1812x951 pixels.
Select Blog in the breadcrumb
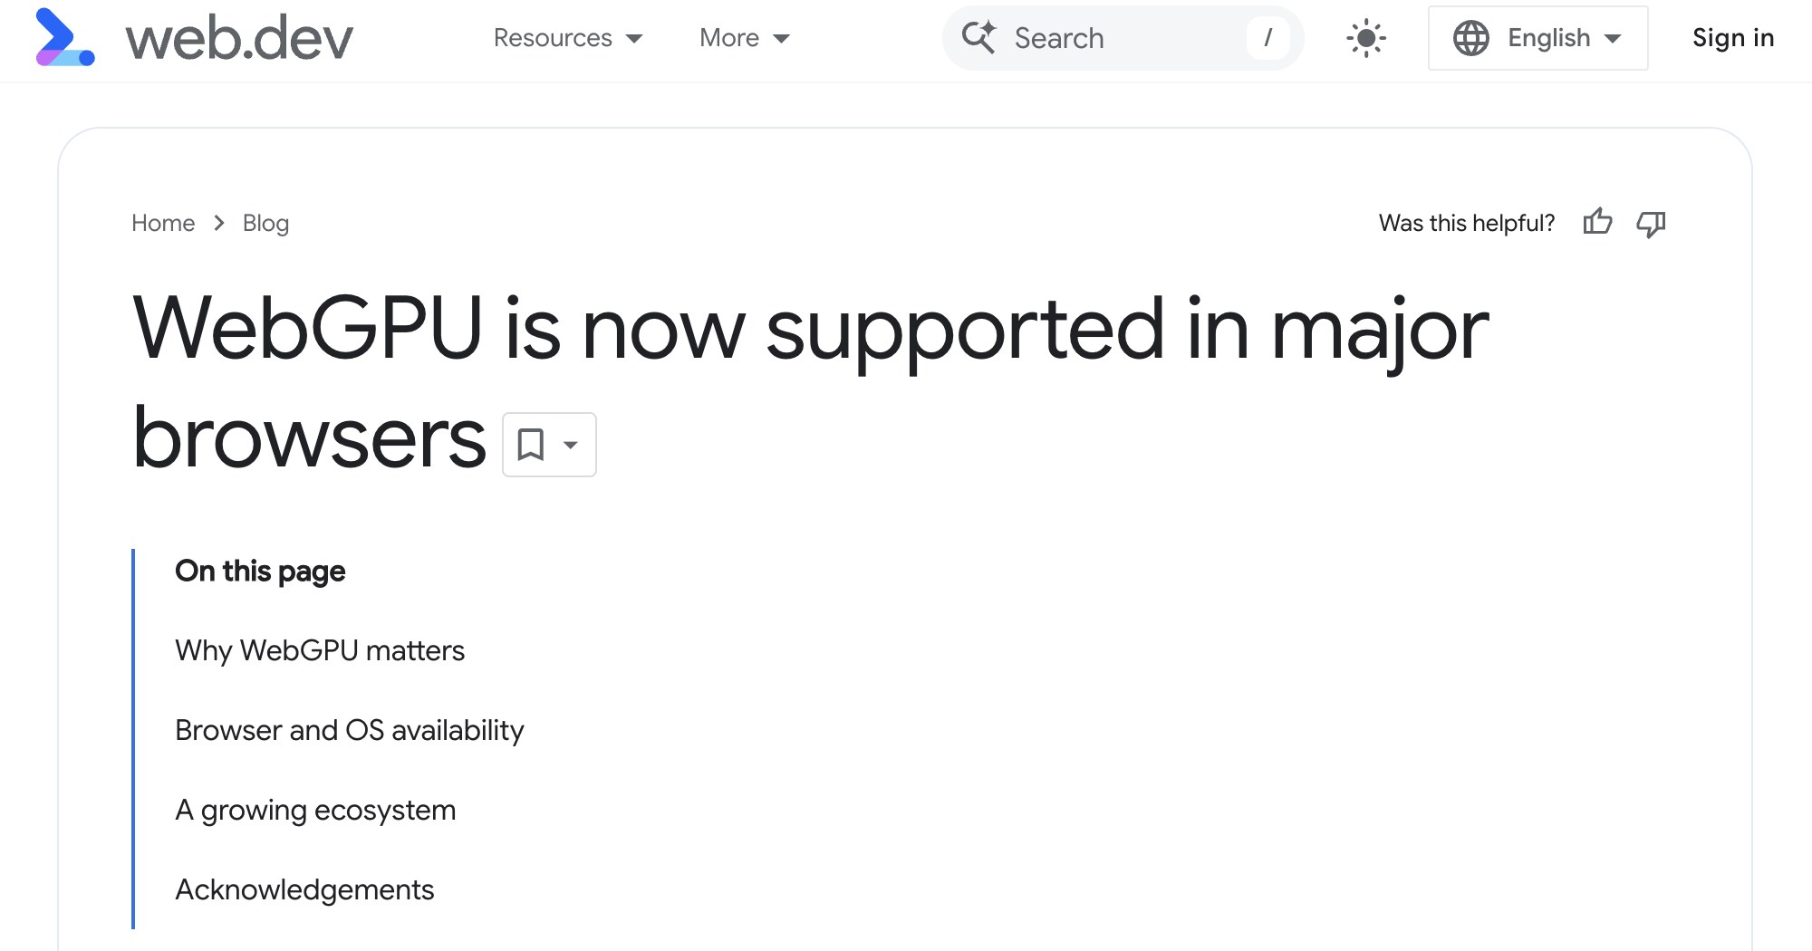tap(265, 223)
